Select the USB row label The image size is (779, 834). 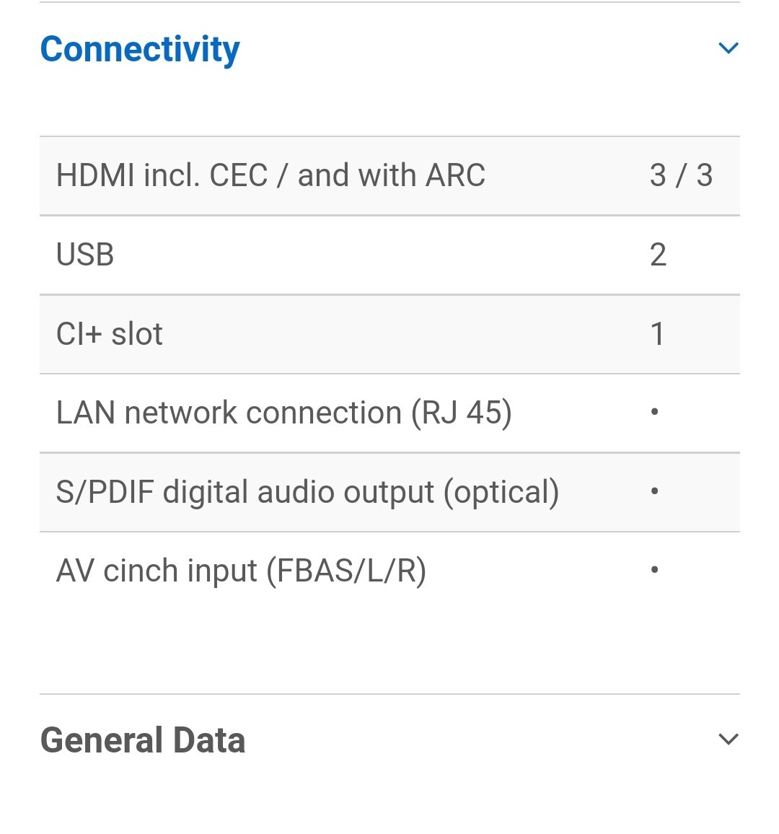point(85,255)
